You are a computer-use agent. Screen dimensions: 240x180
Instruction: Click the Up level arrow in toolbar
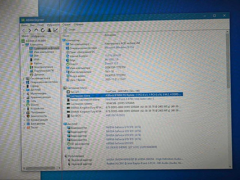point(36,30)
